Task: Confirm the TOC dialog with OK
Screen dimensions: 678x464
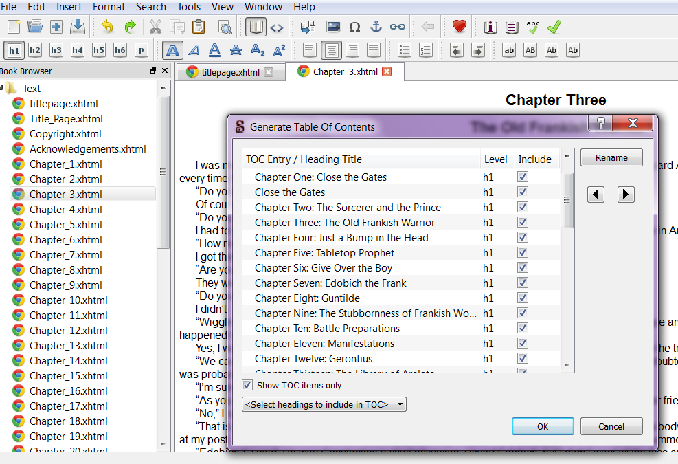Action: pyautogui.click(x=543, y=426)
